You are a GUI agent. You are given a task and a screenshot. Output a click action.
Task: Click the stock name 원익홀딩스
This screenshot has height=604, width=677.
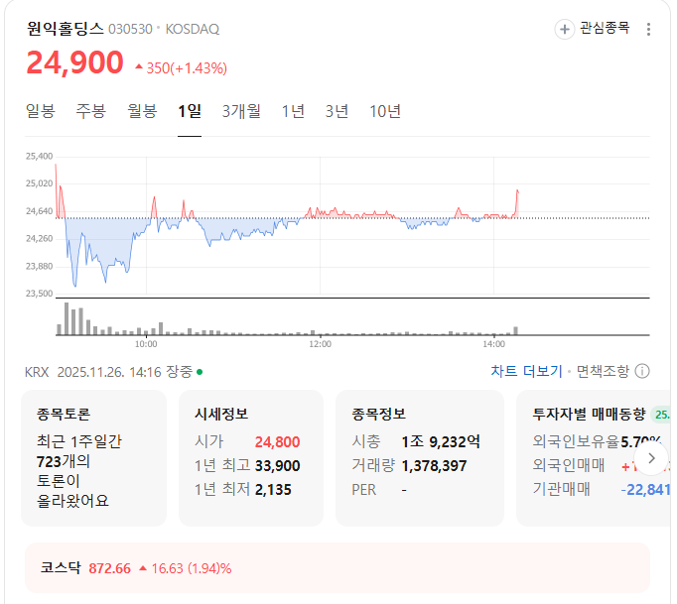tap(66, 29)
